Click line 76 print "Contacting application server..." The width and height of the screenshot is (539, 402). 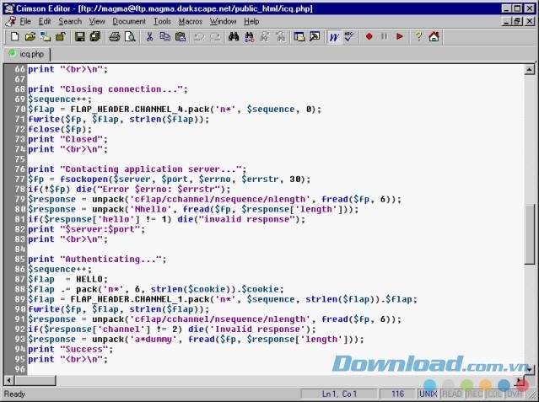point(137,169)
